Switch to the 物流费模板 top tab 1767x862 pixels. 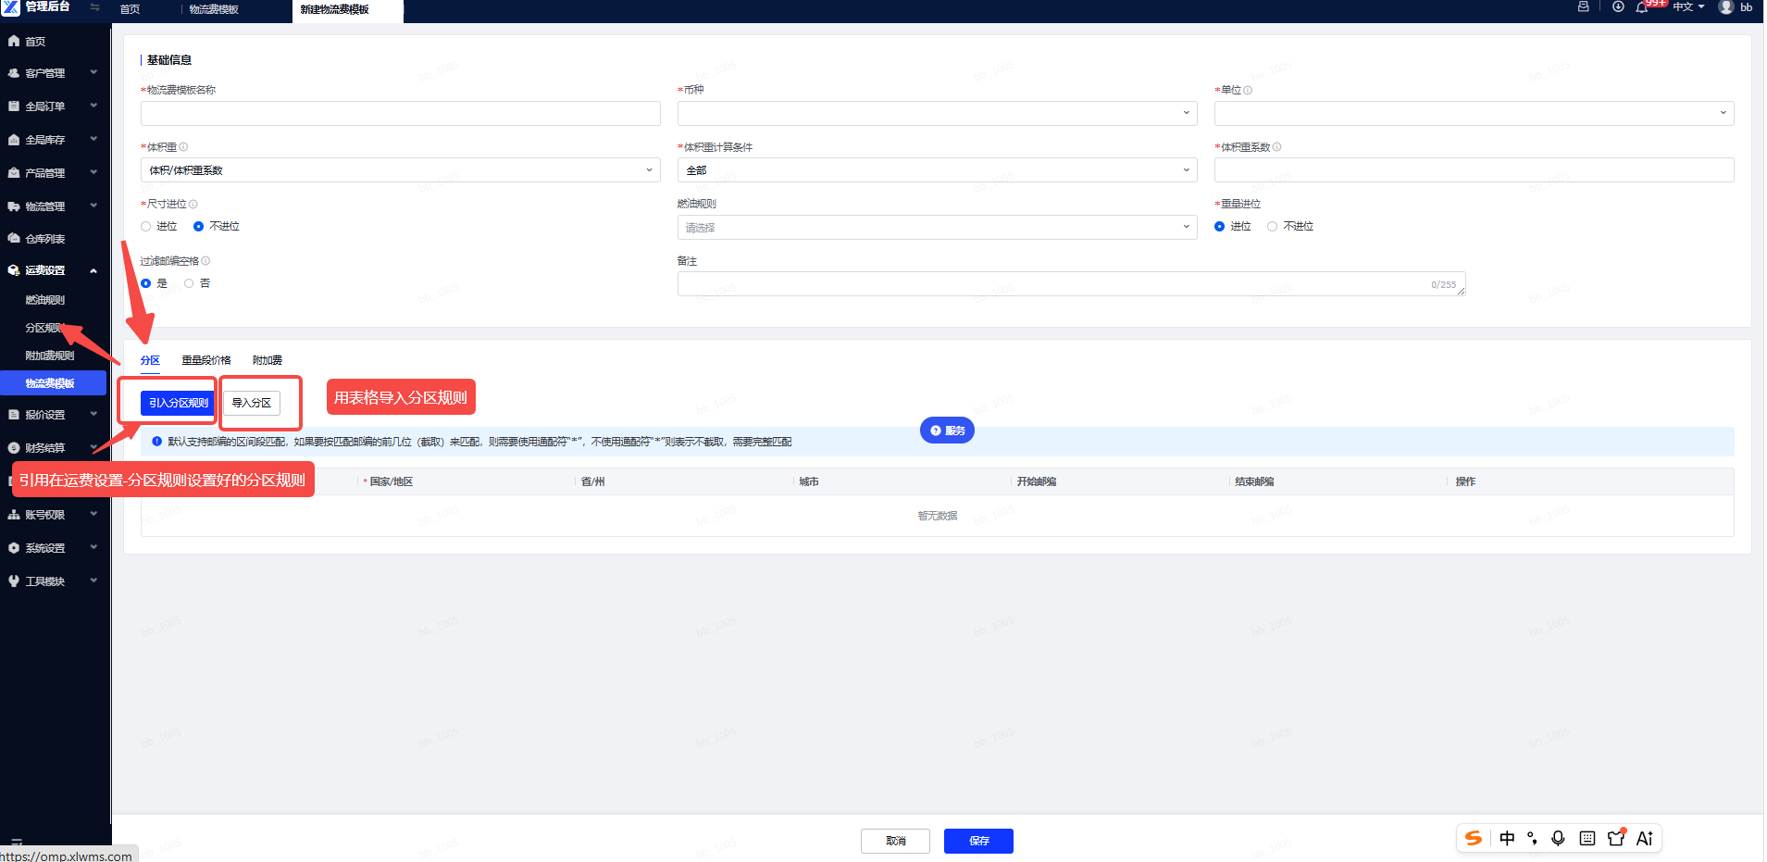[214, 9]
